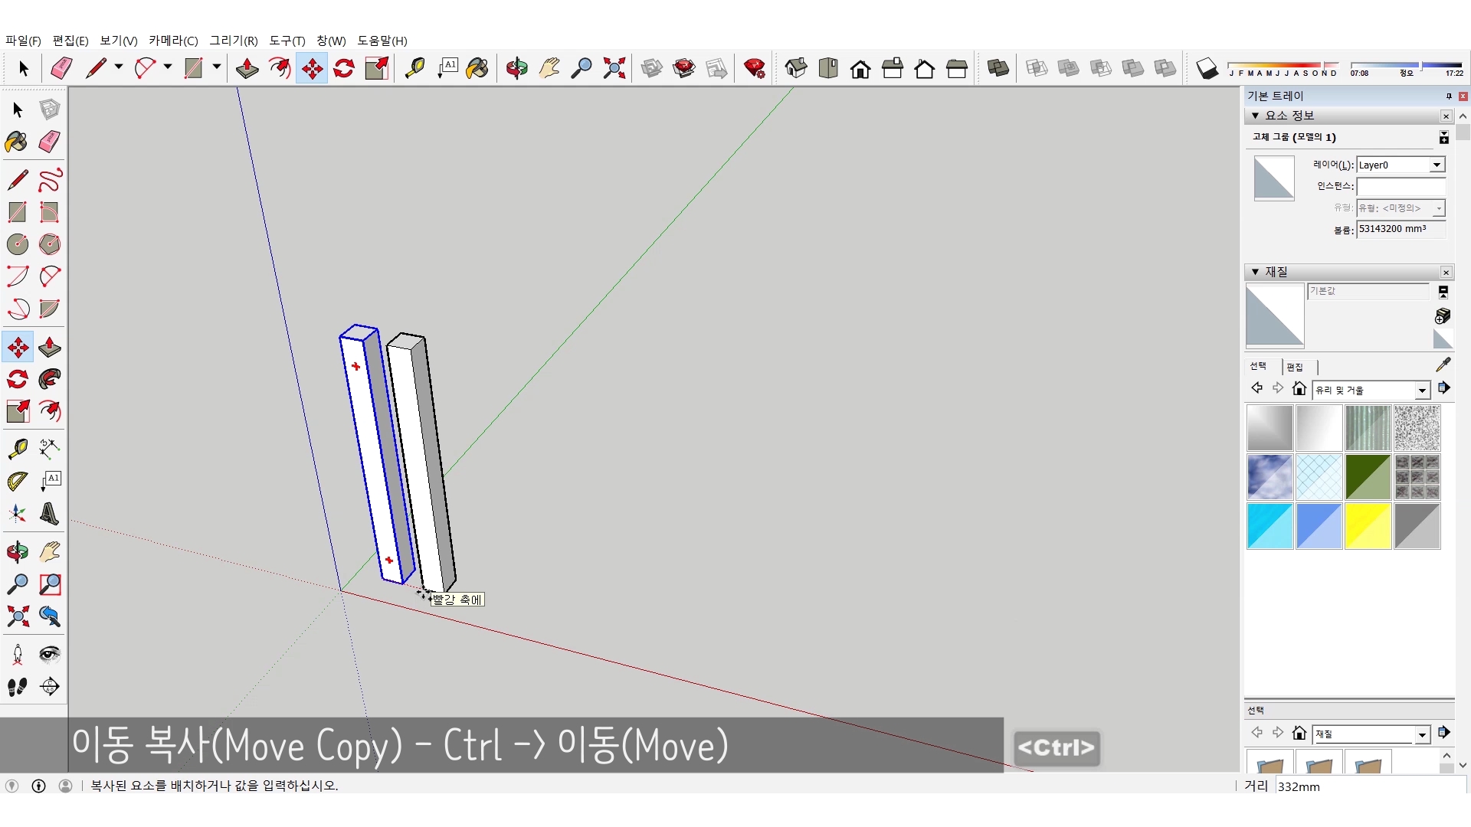The image size is (1471, 827).
Task: Select the Eraser tool in top toolbar
Action: pos(61,69)
